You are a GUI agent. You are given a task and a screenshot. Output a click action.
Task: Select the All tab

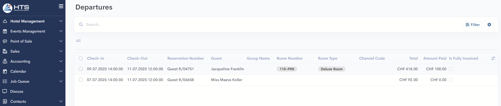tap(78, 41)
